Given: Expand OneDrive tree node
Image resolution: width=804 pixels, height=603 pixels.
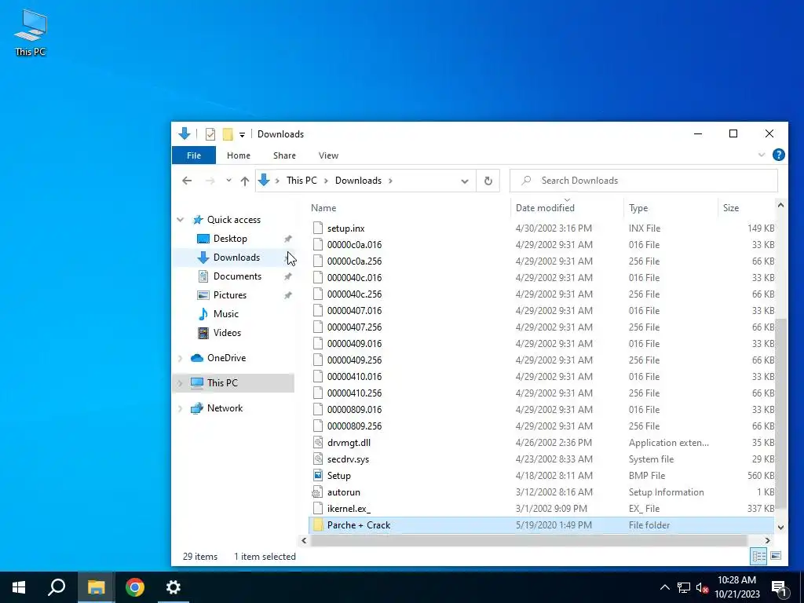Looking at the screenshot, I should coord(181,358).
